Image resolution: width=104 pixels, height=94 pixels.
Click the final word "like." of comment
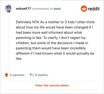click(x=19, y=58)
